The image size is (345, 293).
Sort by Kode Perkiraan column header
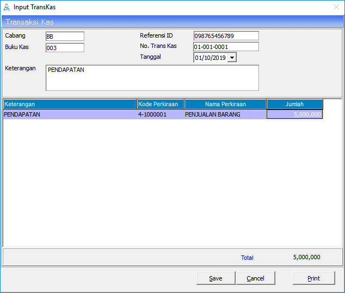click(x=161, y=104)
